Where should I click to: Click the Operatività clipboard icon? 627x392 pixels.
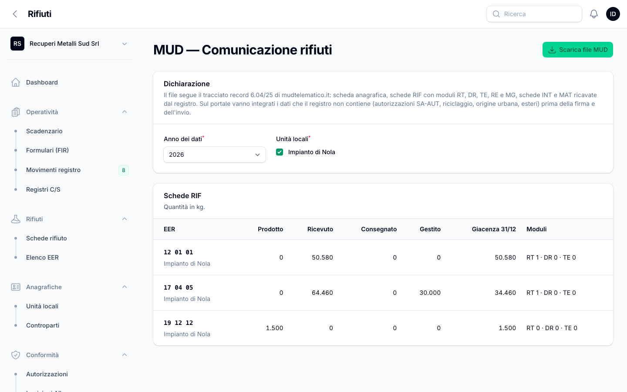[x=16, y=112]
